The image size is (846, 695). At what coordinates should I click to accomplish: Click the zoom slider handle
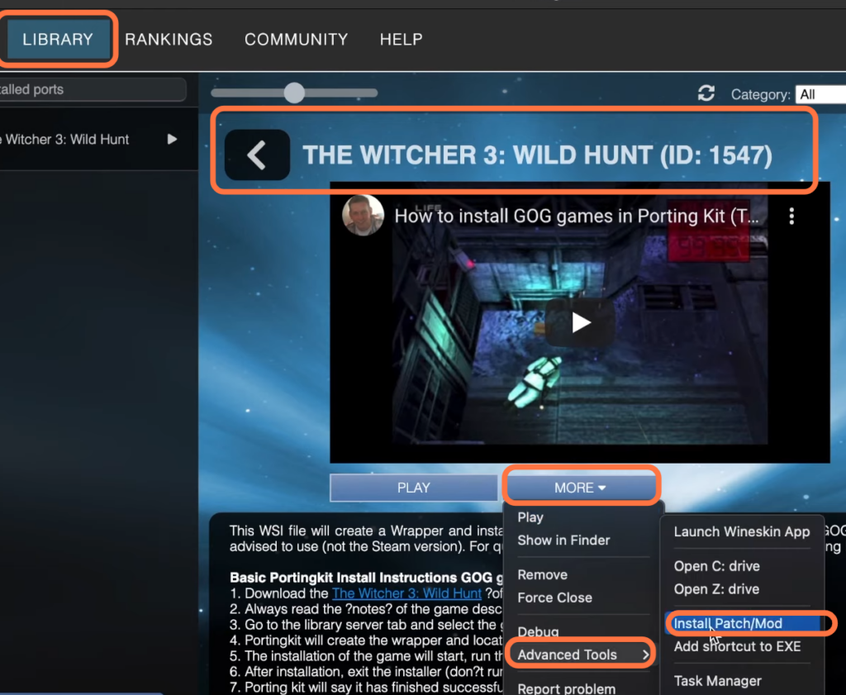(x=295, y=93)
